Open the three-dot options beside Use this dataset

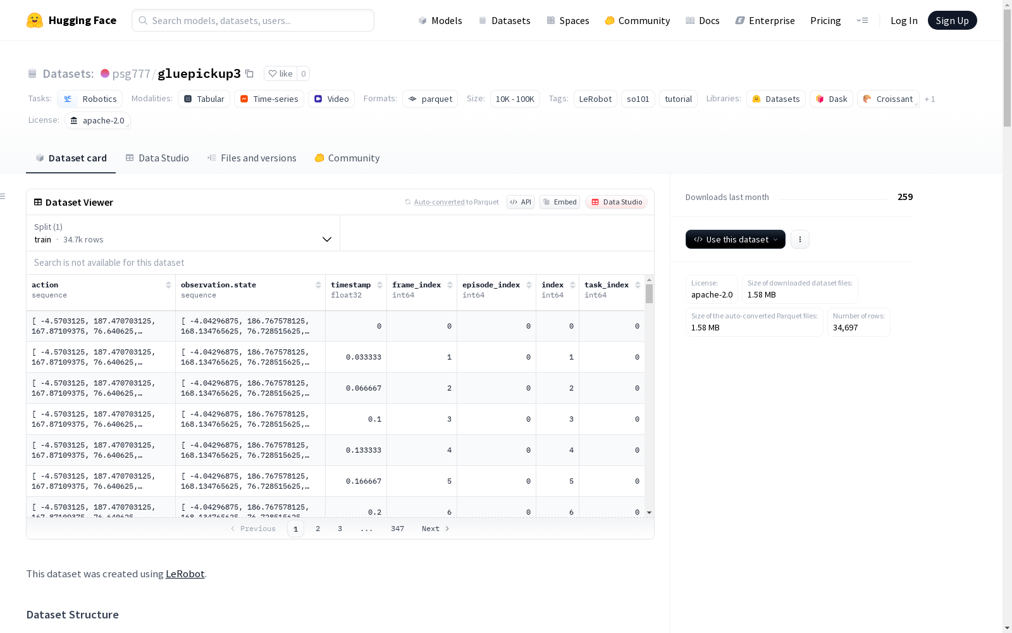(800, 239)
